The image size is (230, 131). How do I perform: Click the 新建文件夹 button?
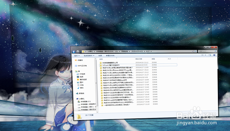pos(110,56)
